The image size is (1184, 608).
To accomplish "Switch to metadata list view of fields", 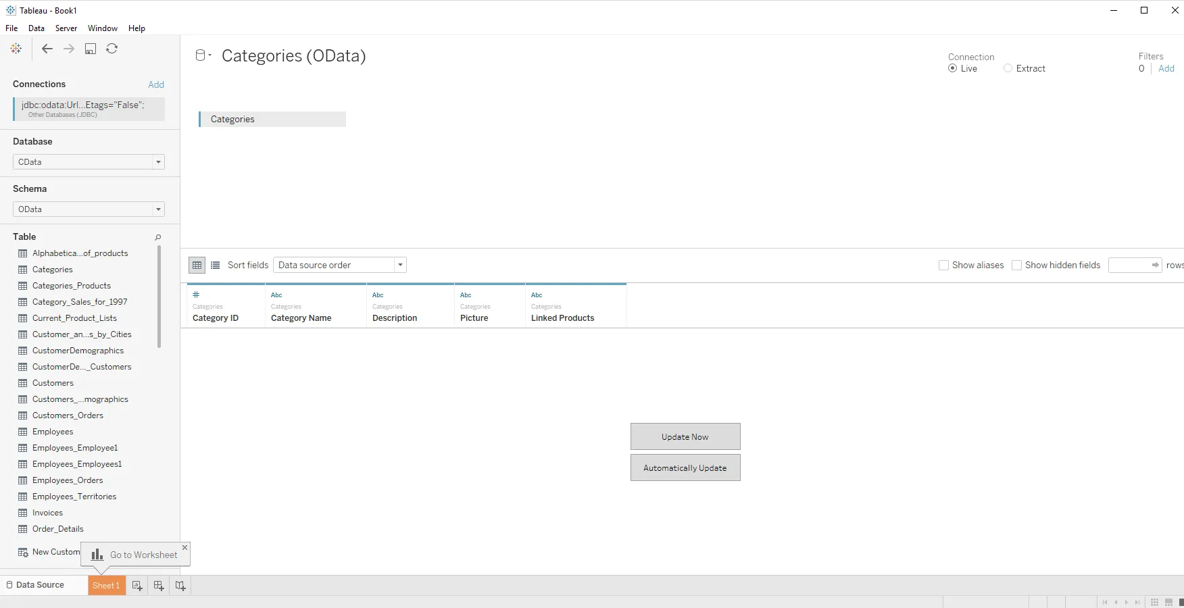I will 215,265.
